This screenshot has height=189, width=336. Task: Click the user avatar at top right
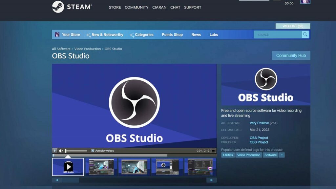pos(305,2)
